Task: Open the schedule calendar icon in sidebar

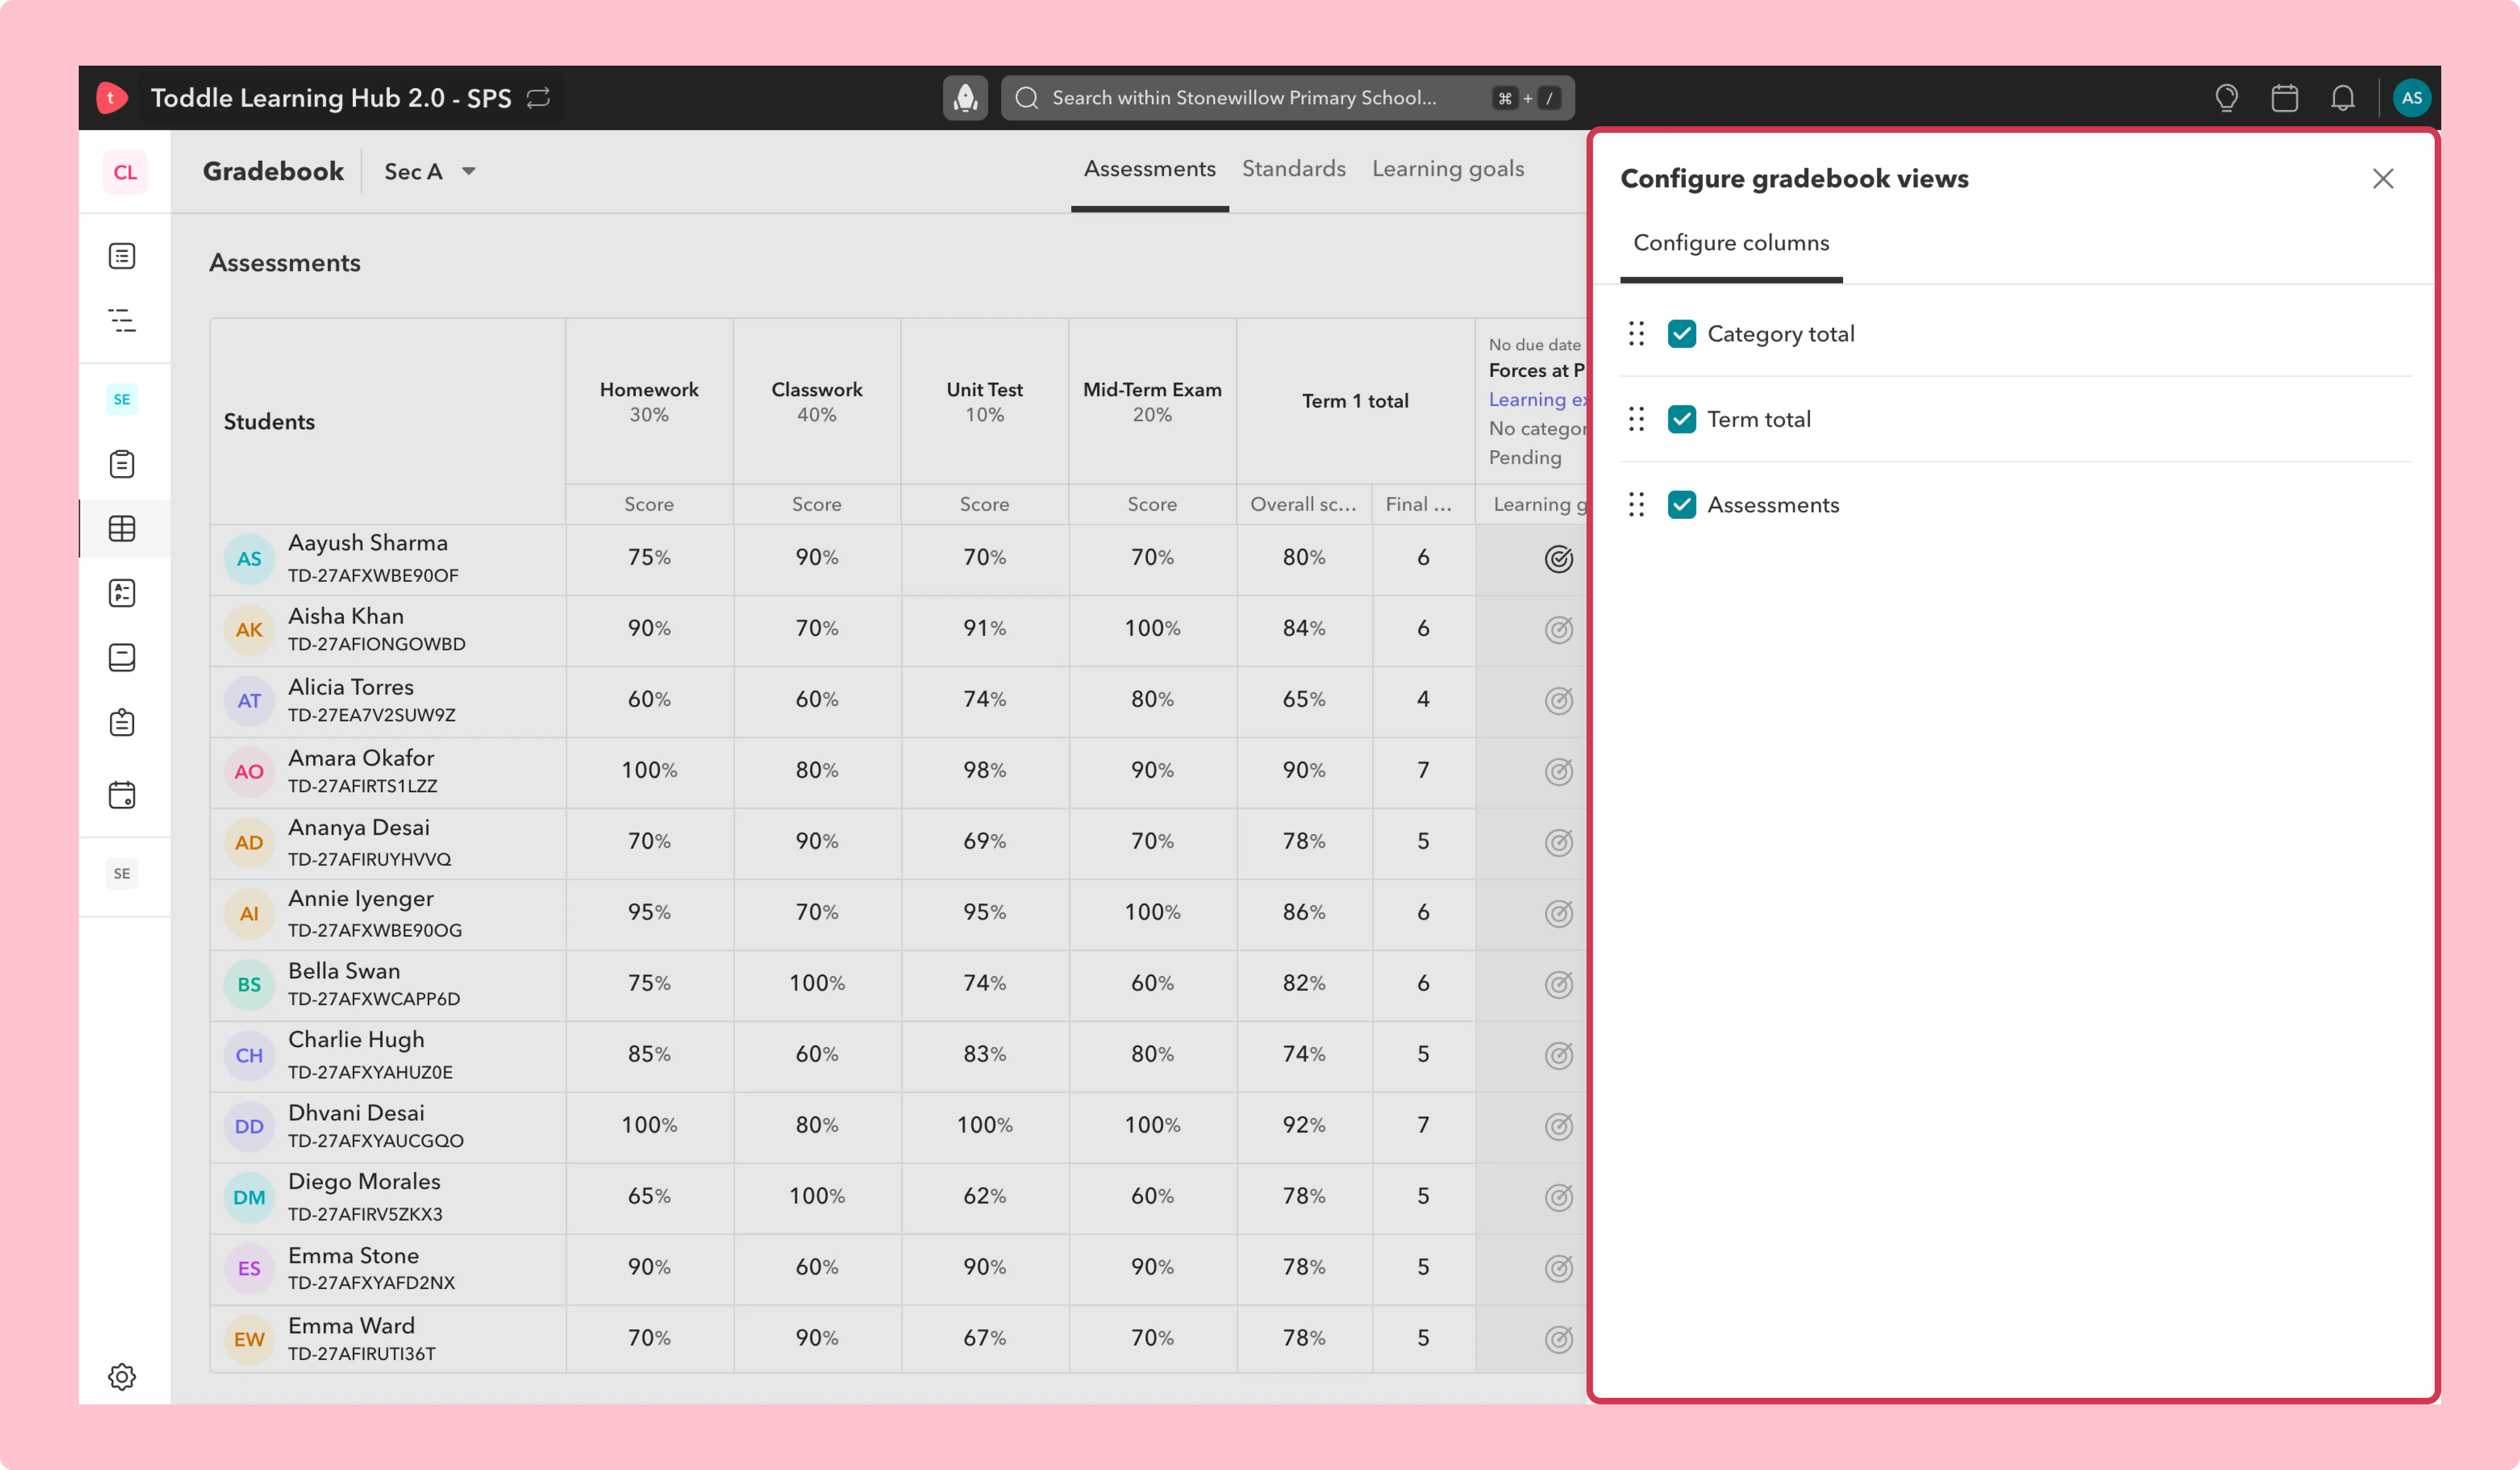Action: (122, 795)
